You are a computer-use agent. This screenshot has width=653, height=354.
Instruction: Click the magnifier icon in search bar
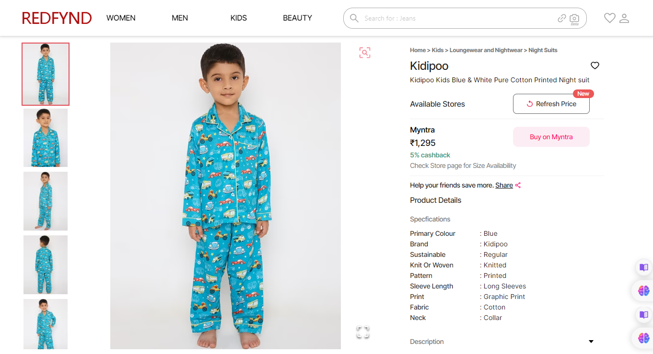(354, 18)
